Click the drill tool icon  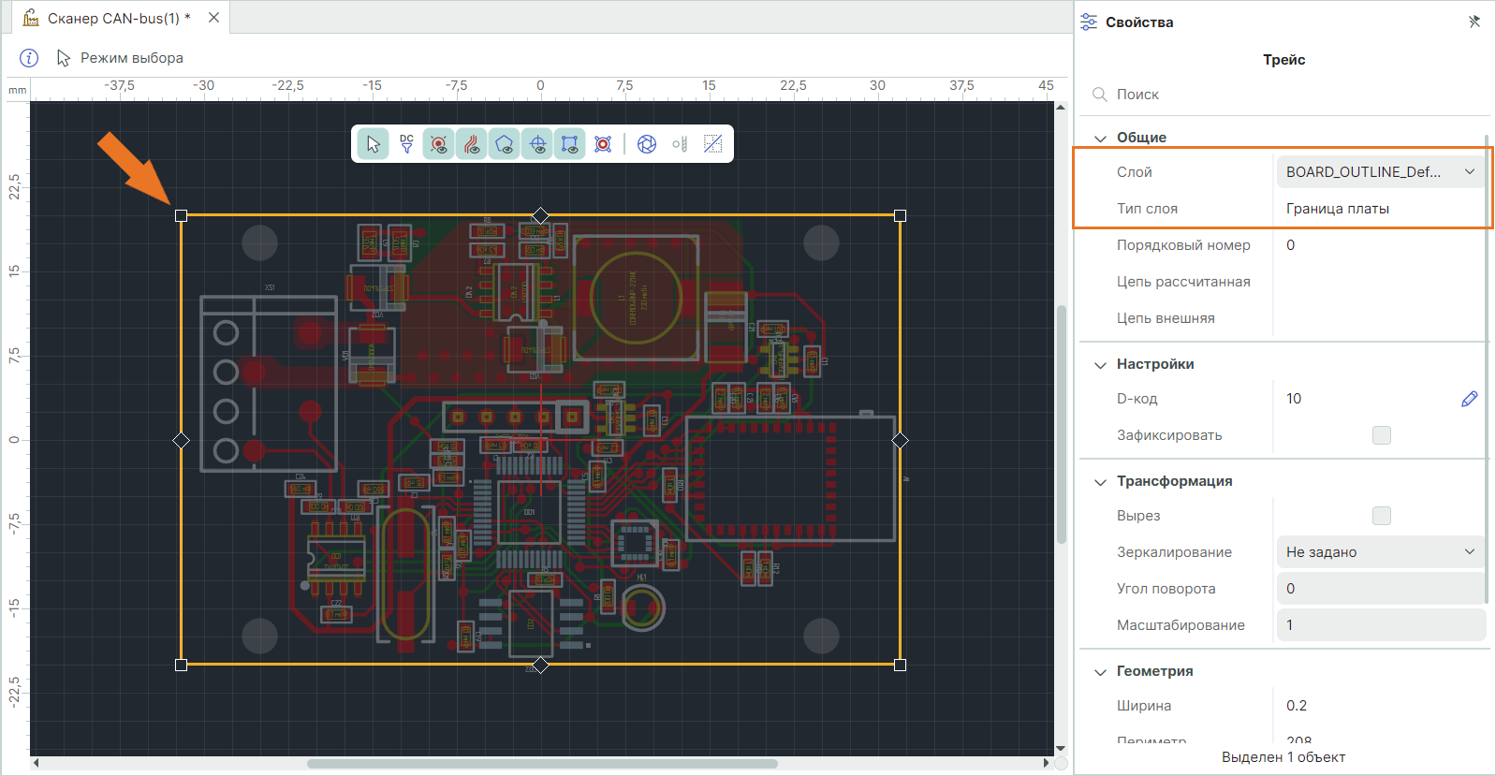tap(680, 144)
